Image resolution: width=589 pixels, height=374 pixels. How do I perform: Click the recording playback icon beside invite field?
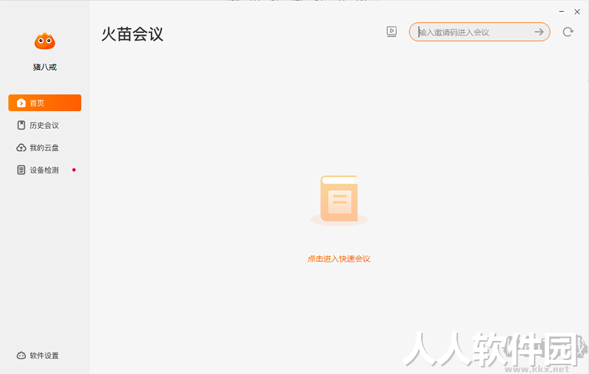[x=392, y=32]
